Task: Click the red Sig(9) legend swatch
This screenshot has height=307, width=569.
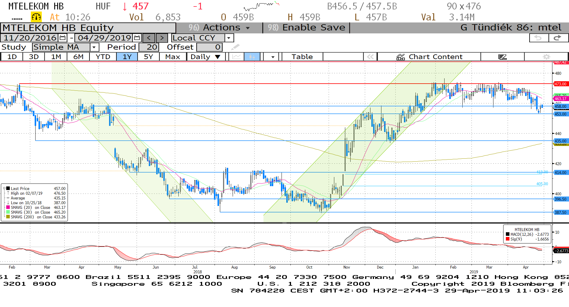Action: [508, 239]
